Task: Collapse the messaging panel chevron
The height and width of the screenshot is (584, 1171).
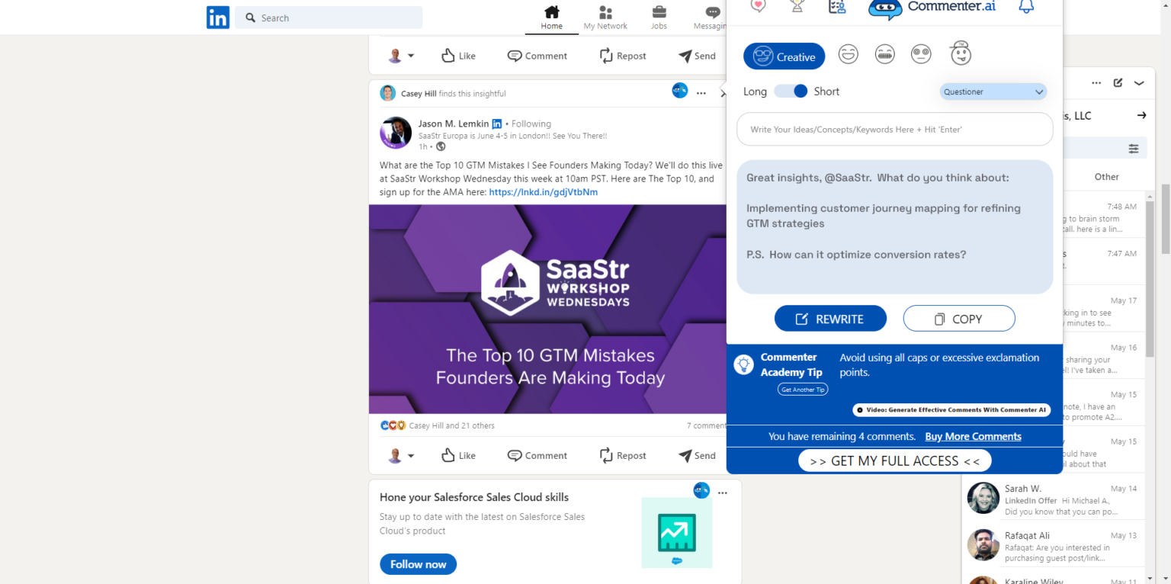Action: click(x=1139, y=83)
